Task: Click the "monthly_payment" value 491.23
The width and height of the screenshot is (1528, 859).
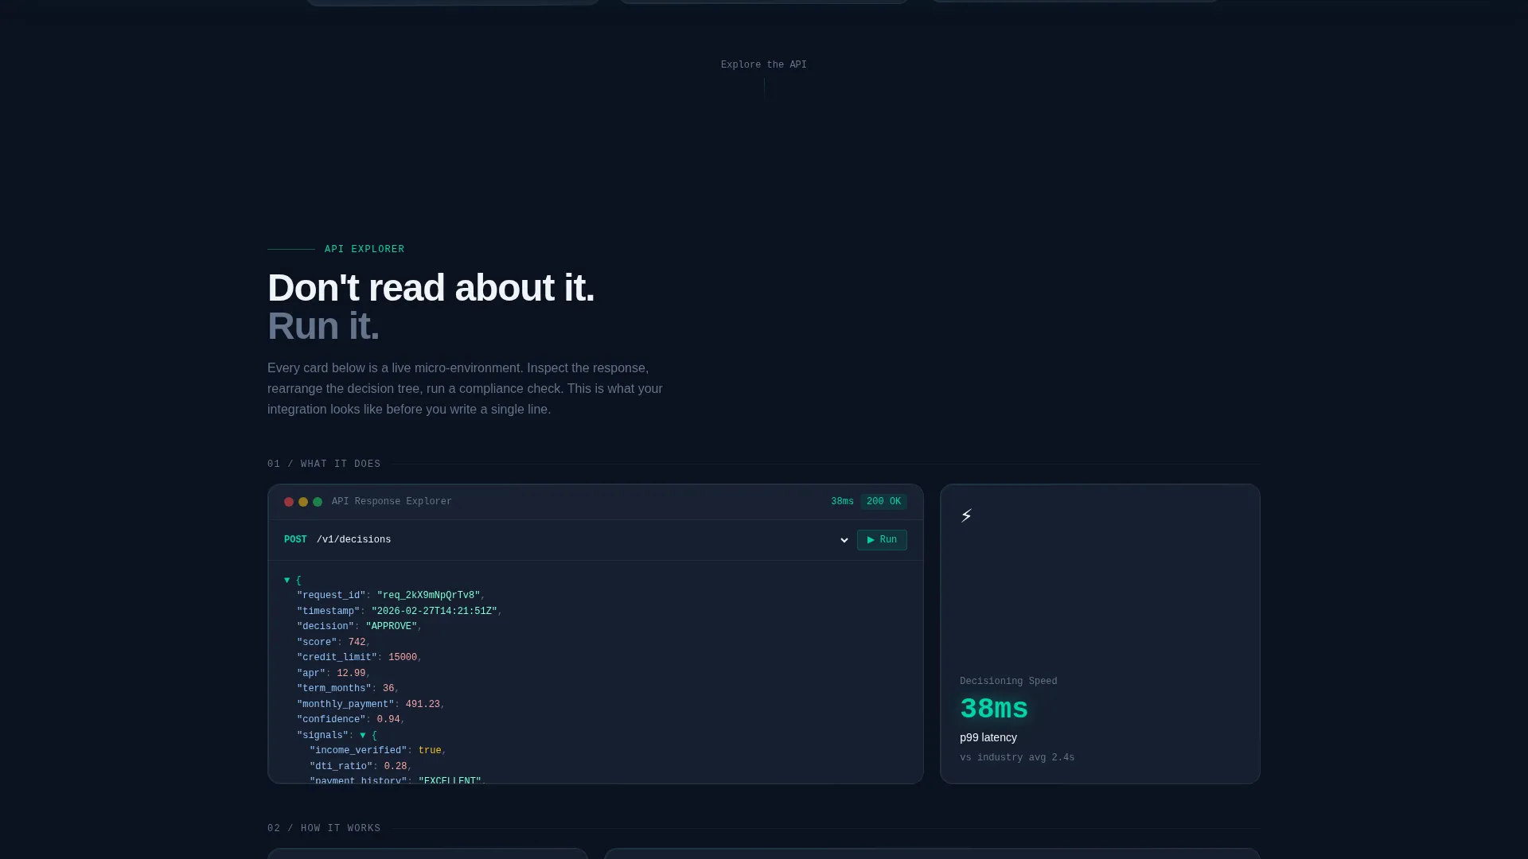Action: tap(423, 705)
